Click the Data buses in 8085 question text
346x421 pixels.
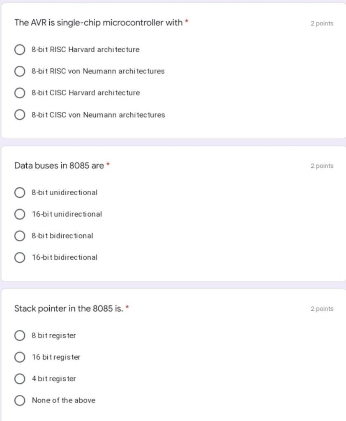59,166
